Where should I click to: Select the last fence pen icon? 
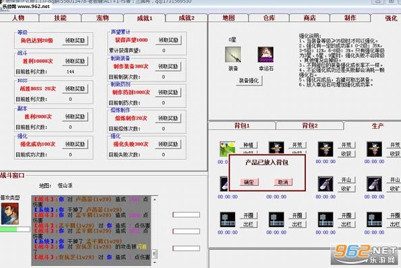[374, 220]
